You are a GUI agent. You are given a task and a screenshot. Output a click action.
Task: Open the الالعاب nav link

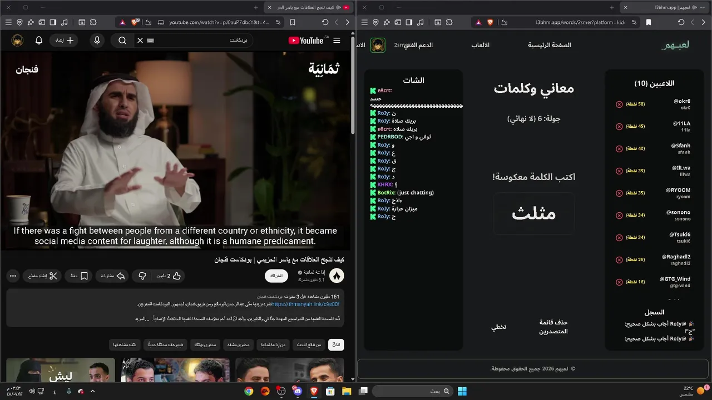(x=481, y=45)
